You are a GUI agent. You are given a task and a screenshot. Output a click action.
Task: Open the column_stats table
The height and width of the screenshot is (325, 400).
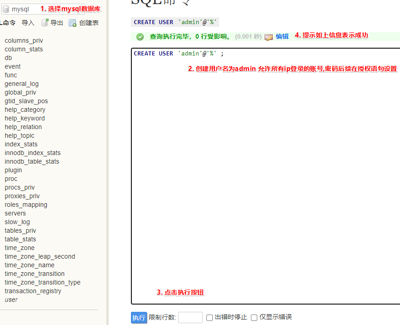click(24, 49)
